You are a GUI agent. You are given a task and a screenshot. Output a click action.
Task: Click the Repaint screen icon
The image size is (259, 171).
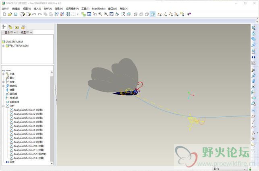click(x=89, y=14)
